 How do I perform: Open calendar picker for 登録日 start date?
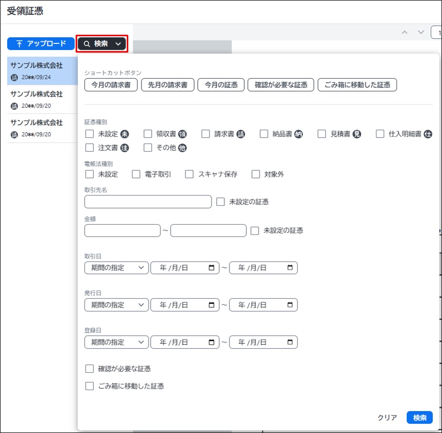pyautogui.click(x=212, y=343)
